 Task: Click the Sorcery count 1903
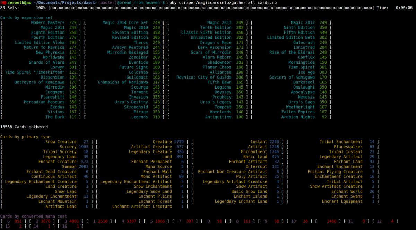[x=84, y=147]
